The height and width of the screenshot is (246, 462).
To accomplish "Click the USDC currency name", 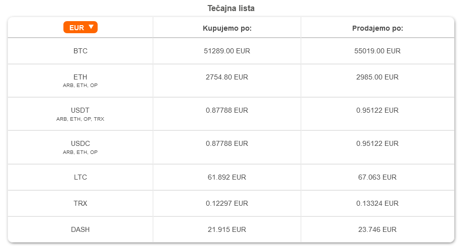I will [81, 144].
